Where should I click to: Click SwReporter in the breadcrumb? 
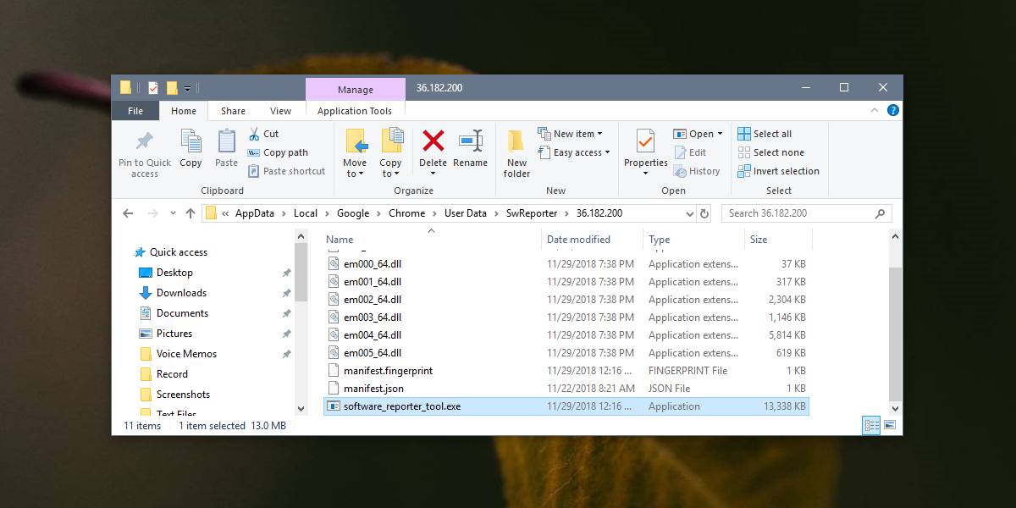[532, 213]
